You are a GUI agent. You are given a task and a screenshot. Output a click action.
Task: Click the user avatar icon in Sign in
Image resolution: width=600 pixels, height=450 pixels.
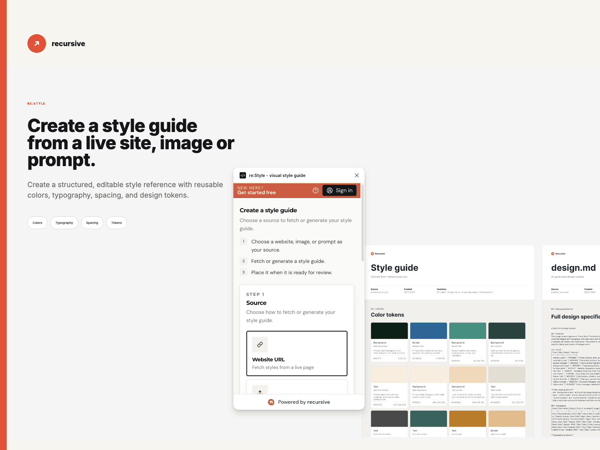[x=330, y=190]
